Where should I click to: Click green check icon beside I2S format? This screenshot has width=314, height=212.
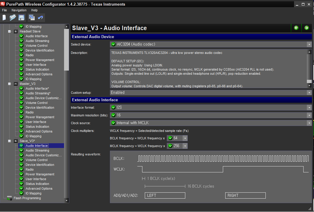[114, 107]
